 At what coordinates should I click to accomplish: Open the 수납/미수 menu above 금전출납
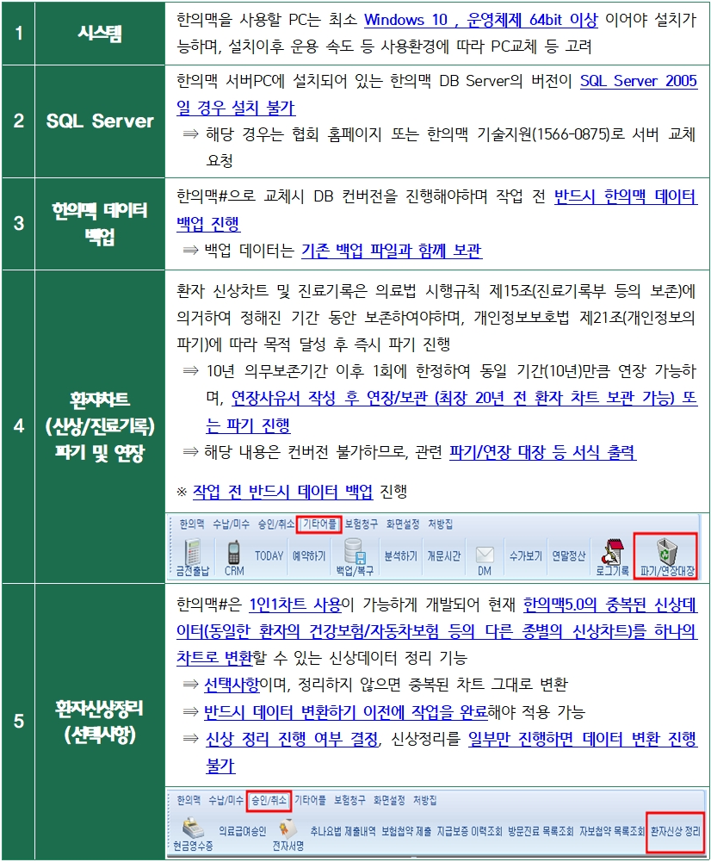(231, 524)
